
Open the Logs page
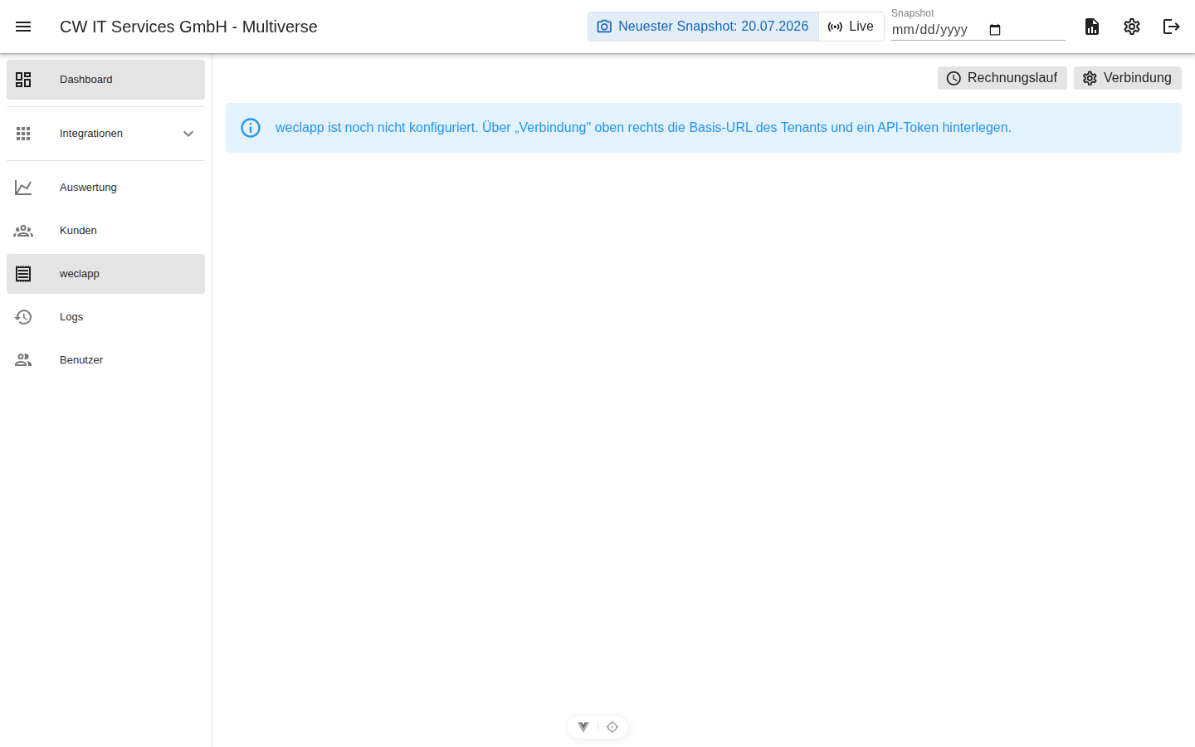(x=105, y=317)
